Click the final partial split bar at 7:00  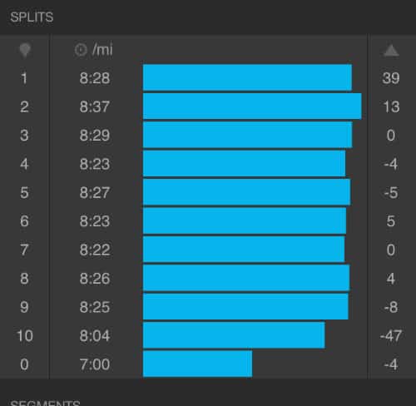click(197, 364)
